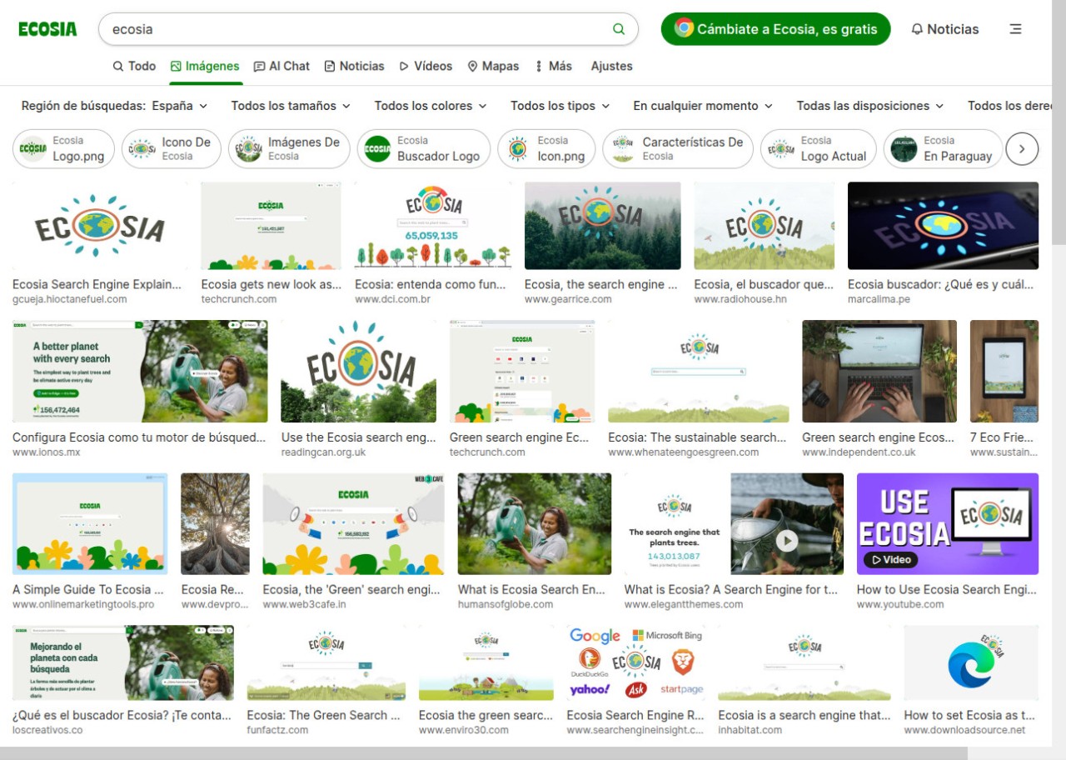Click the Cámbiate a Ecosia, es gratis button
1066x760 pixels.
pos(775,28)
